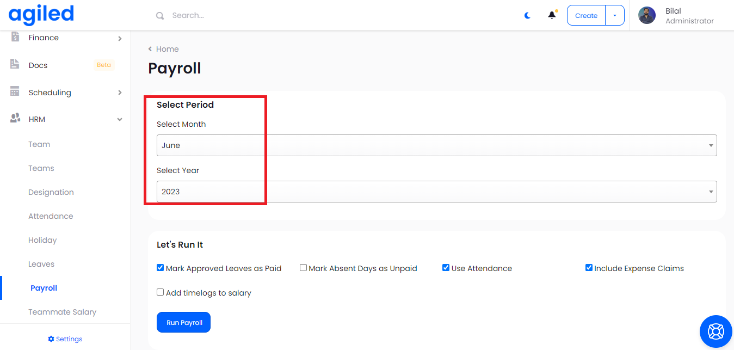Click the Home breadcrumb link
This screenshot has width=734, height=350.
pyautogui.click(x=167, y=49)
